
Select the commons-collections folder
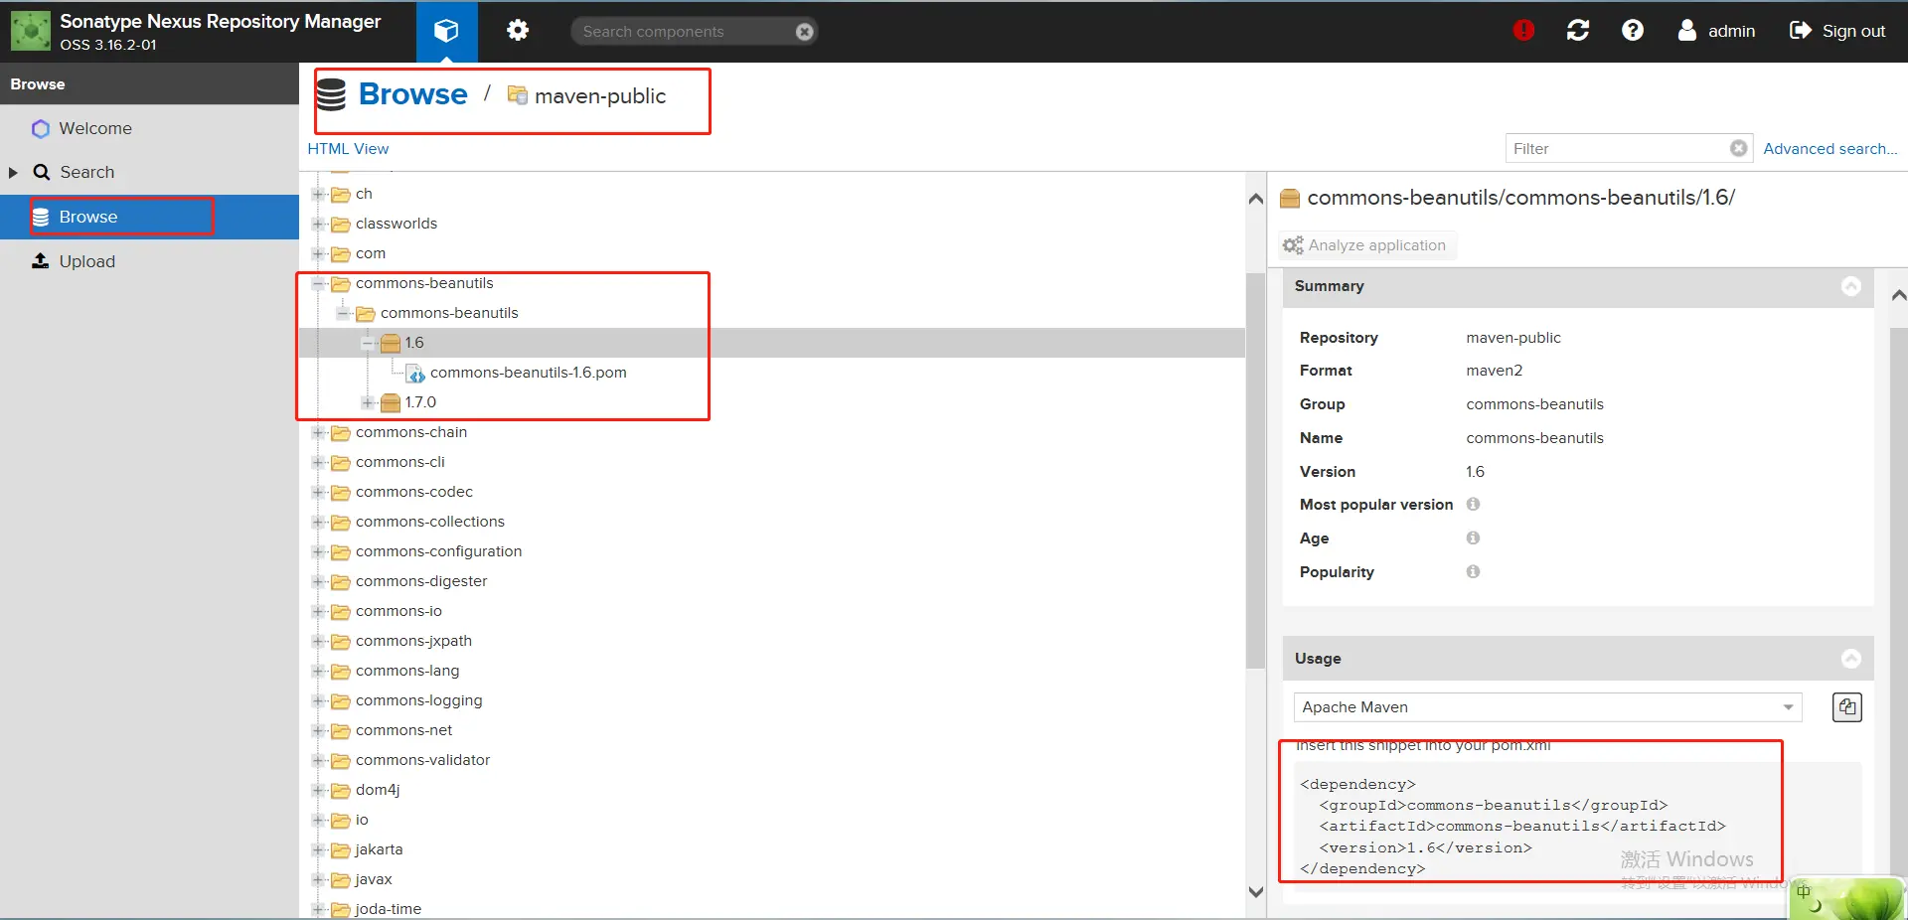coord(430,522)
